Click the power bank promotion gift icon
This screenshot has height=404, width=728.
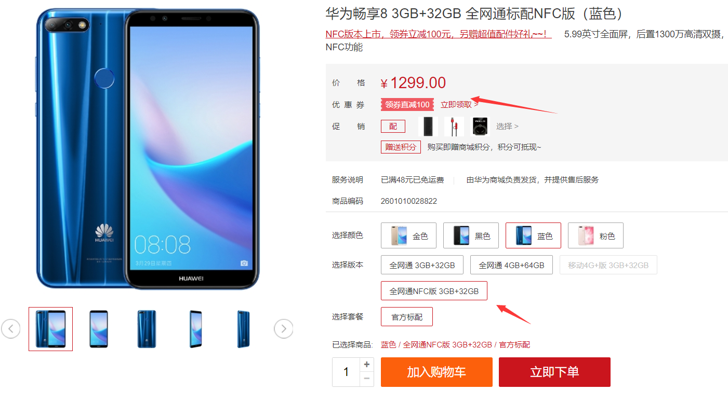click(428, 126)
